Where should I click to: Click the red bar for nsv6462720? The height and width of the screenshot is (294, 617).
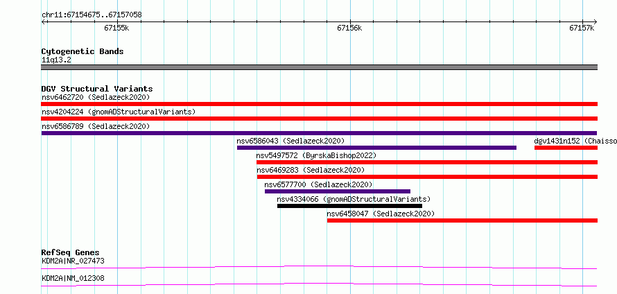(x=319, y=104)
